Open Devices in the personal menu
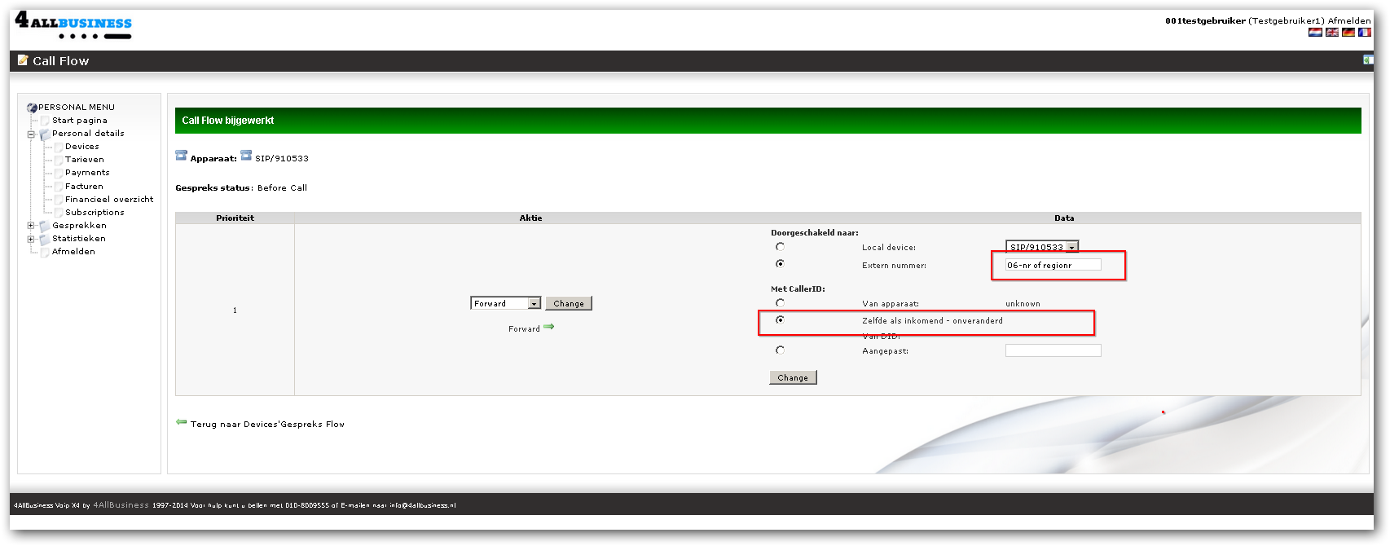Viewport: 1390px width, 546px height. click(x=81, y=147)
